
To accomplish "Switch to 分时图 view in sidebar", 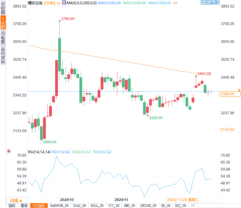I will coord(3,8).
